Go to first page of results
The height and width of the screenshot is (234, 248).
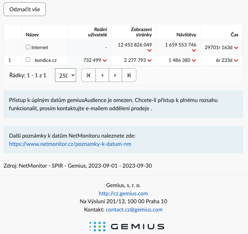pyautogui.click(x=88, y=75)
